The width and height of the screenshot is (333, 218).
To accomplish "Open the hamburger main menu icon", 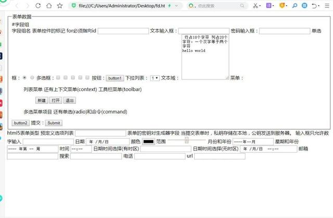I will tap(327, 6).
